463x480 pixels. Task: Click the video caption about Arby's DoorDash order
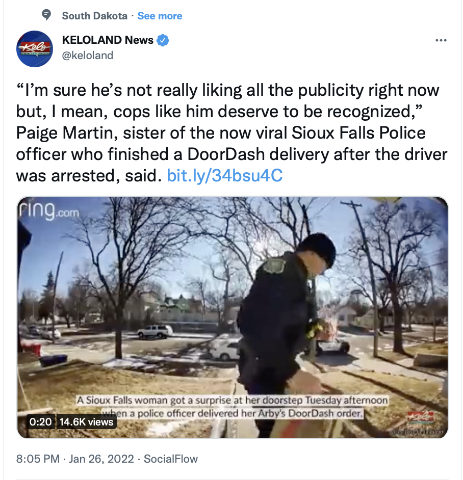coord(232,407)
